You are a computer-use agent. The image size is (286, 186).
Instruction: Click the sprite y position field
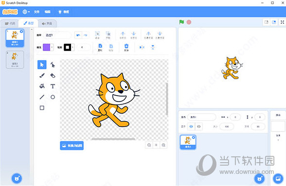(x=260, y=117)
